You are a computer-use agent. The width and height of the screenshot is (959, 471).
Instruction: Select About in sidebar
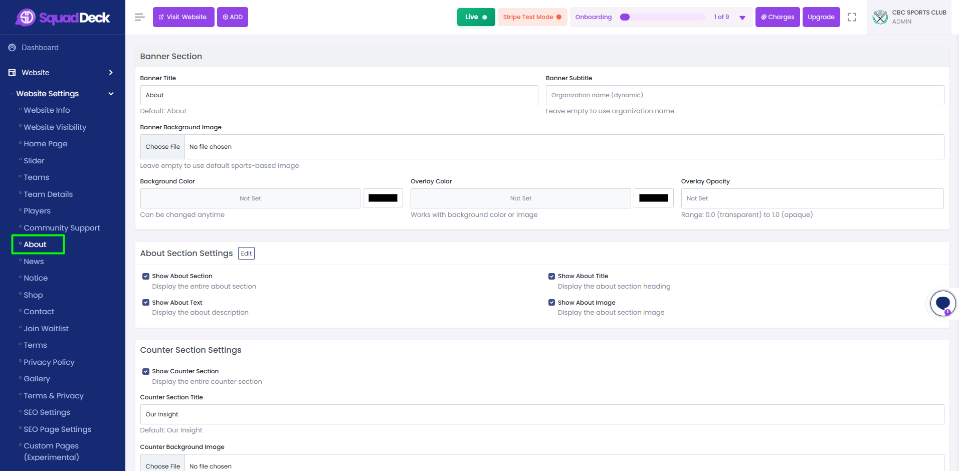(35, 245)
